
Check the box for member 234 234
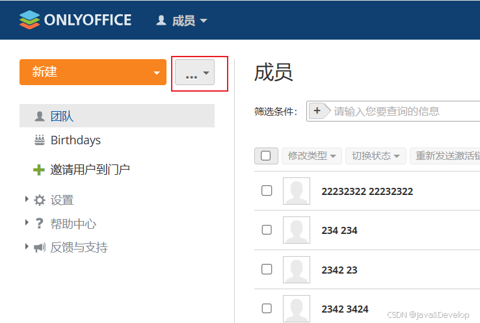tap(267, 229)
